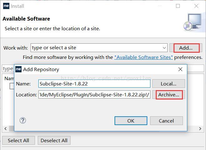Open the Work with site dropdown arrow

pyautogui.click(x=164, y=48)
